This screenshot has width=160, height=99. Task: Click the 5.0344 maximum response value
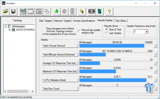[117, 68]
